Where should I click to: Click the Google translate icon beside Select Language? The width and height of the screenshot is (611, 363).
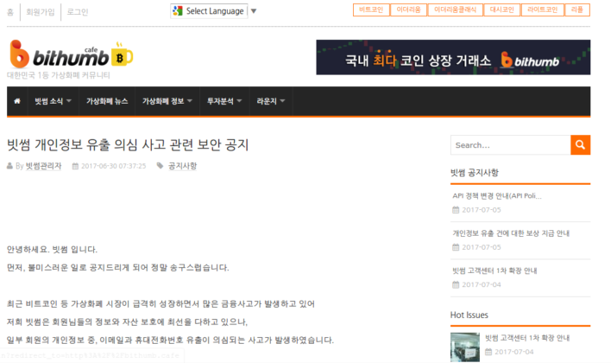click(178, 11)
